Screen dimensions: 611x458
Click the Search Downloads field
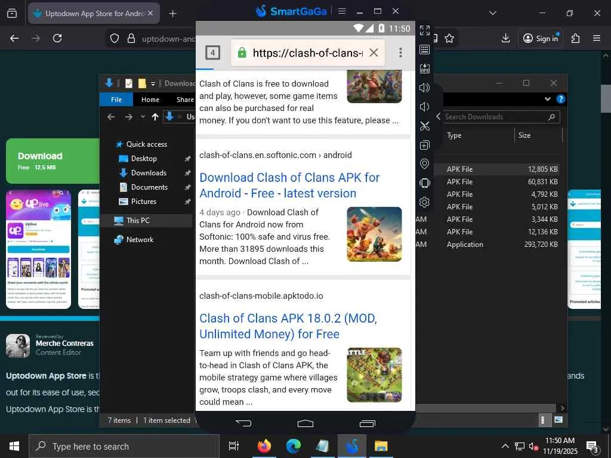pyautogui.click(x=501, y=117)
